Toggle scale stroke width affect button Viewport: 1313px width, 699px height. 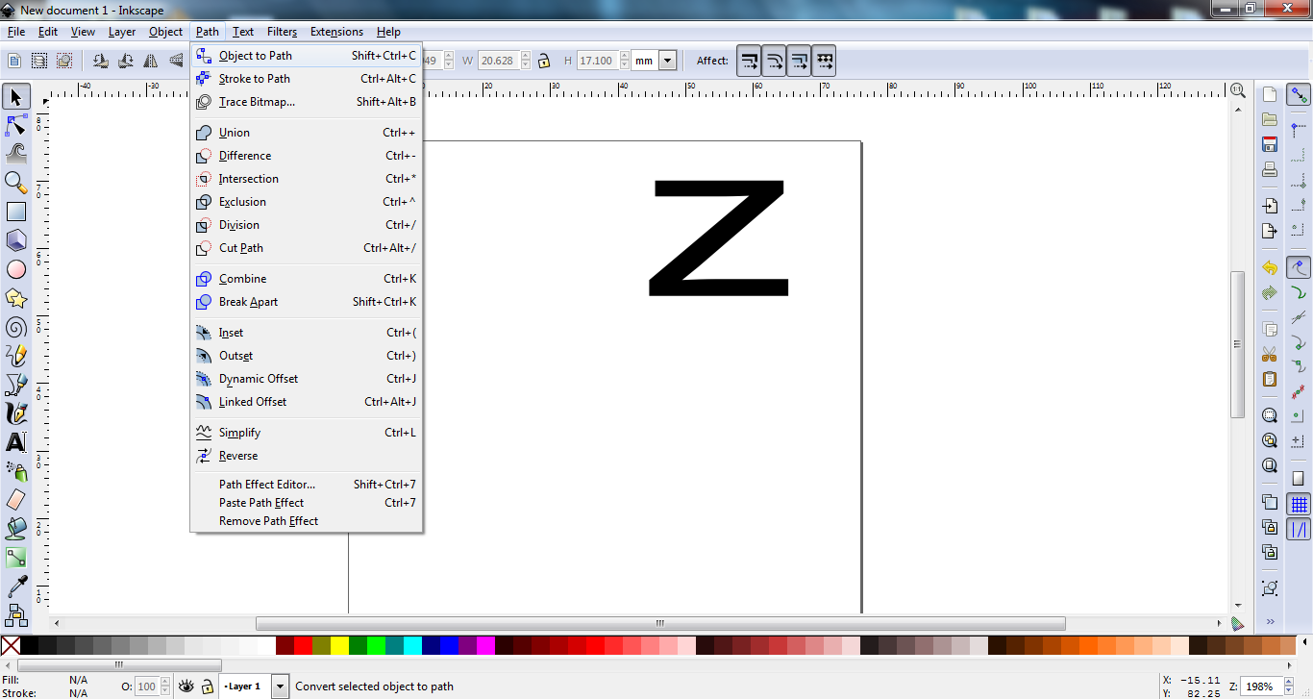[750, 61]
